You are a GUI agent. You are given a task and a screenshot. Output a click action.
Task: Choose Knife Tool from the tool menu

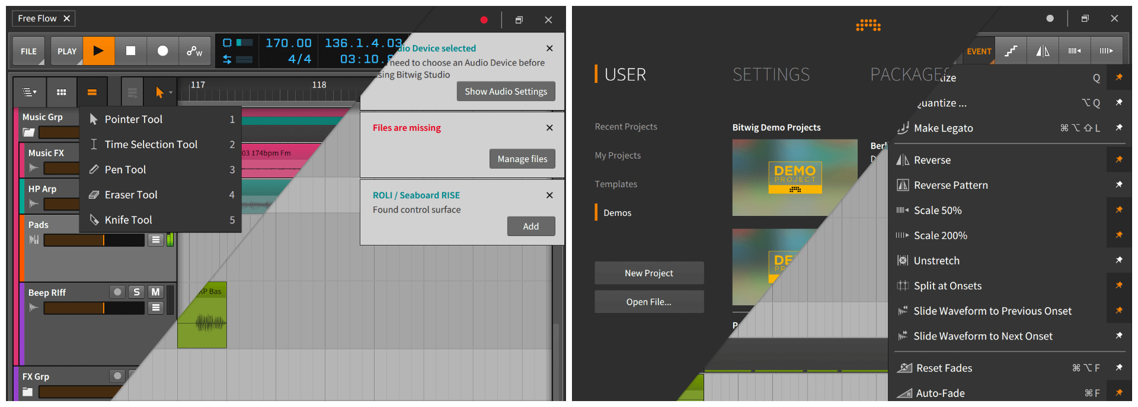pyautogui.click(x=129, y=219)
